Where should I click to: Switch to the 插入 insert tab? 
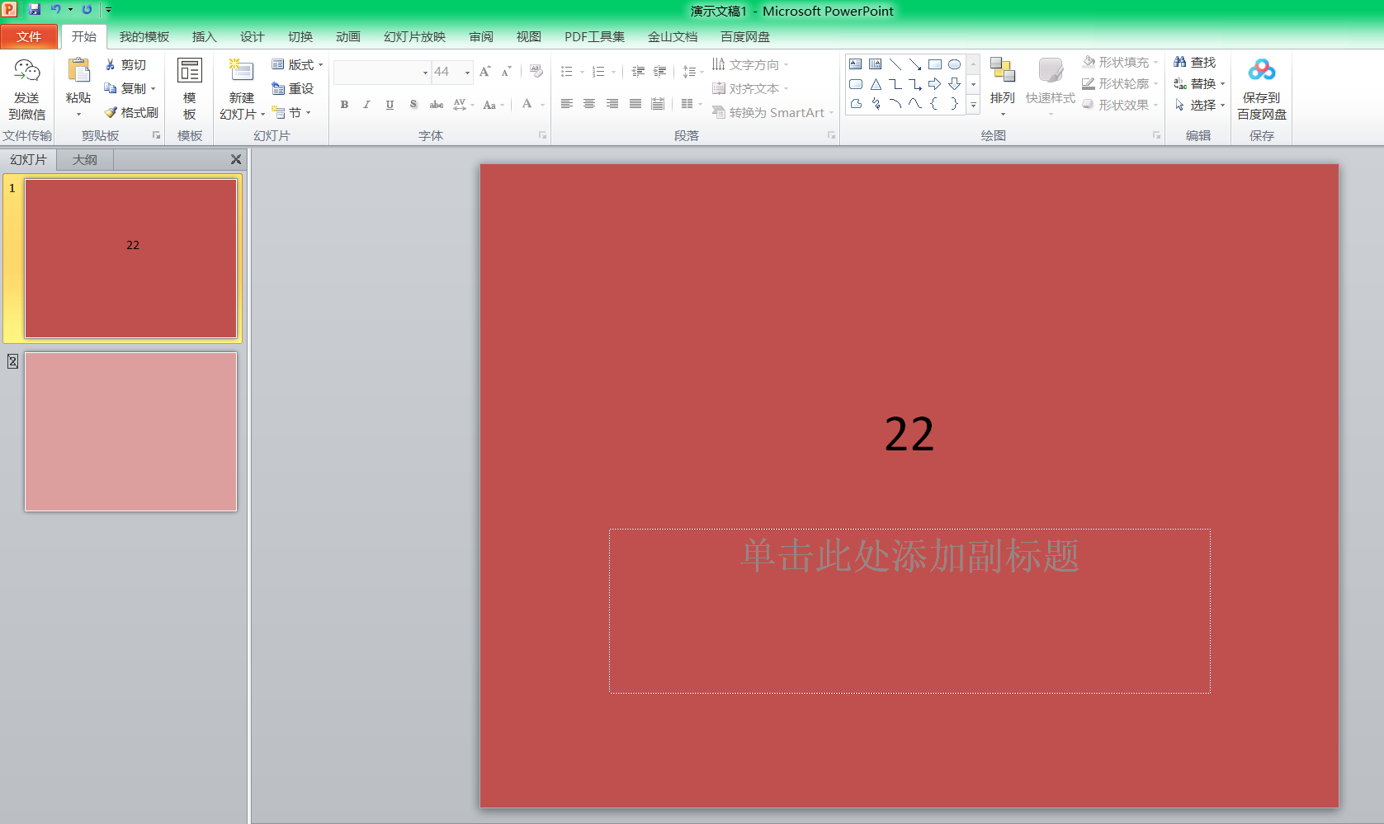click(x=204, y=36)
